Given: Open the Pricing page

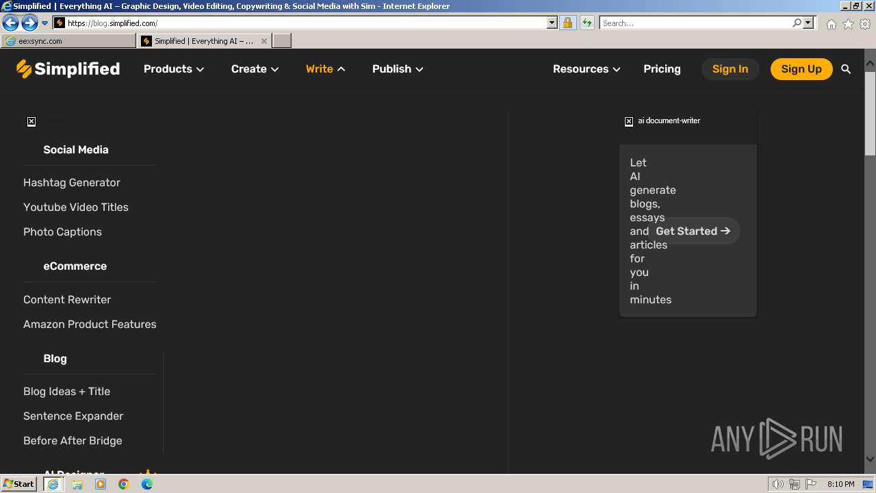Looking at the screenshot, I should [662, 69].
